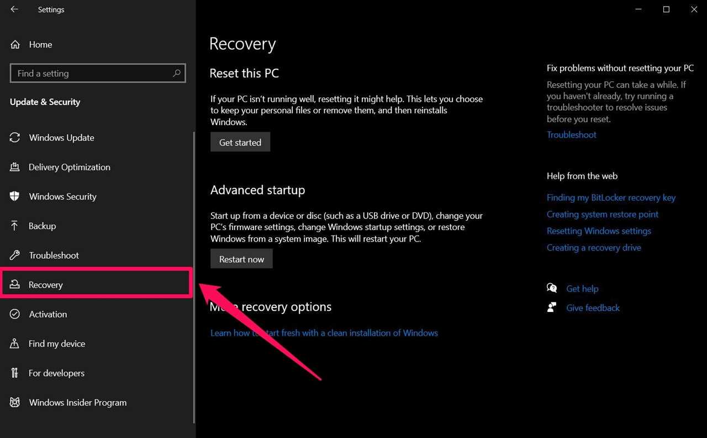Select the Windows Update sidebar icon
Viewport: 707px width, 438px height.
point(15,138)
